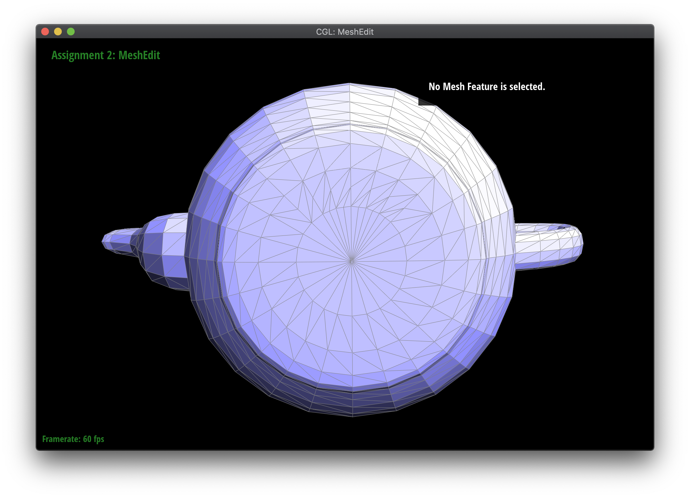Click the bottommost vertex of teapot body
Viewport: 690px width, 498px height.
(x=353, y=417)
